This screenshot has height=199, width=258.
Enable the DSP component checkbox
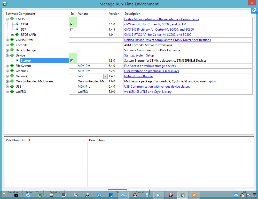pyautogui.click(x=72, y=29)
